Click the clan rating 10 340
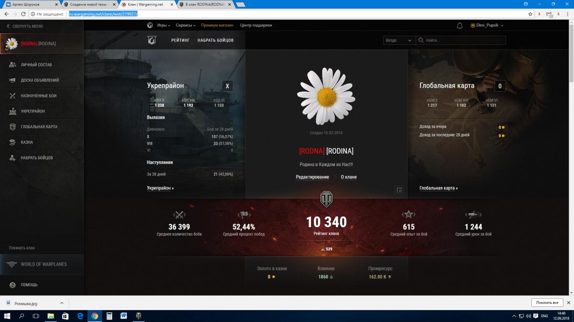574x322 pixels. [x=326, y=222]
